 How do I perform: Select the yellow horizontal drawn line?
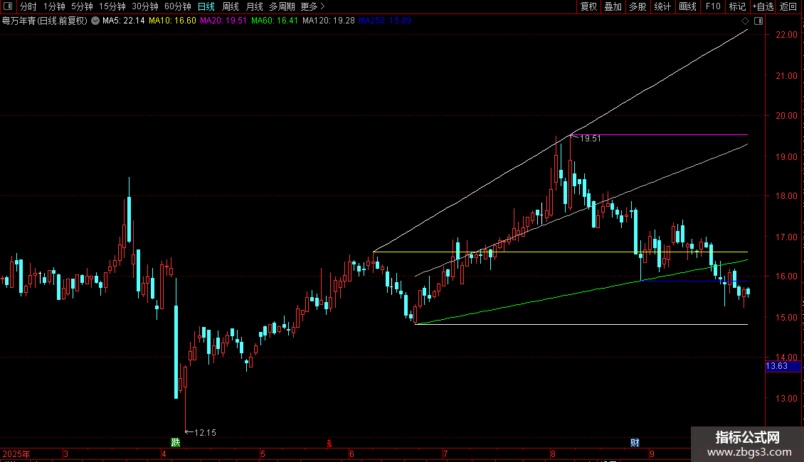[561, 252]
